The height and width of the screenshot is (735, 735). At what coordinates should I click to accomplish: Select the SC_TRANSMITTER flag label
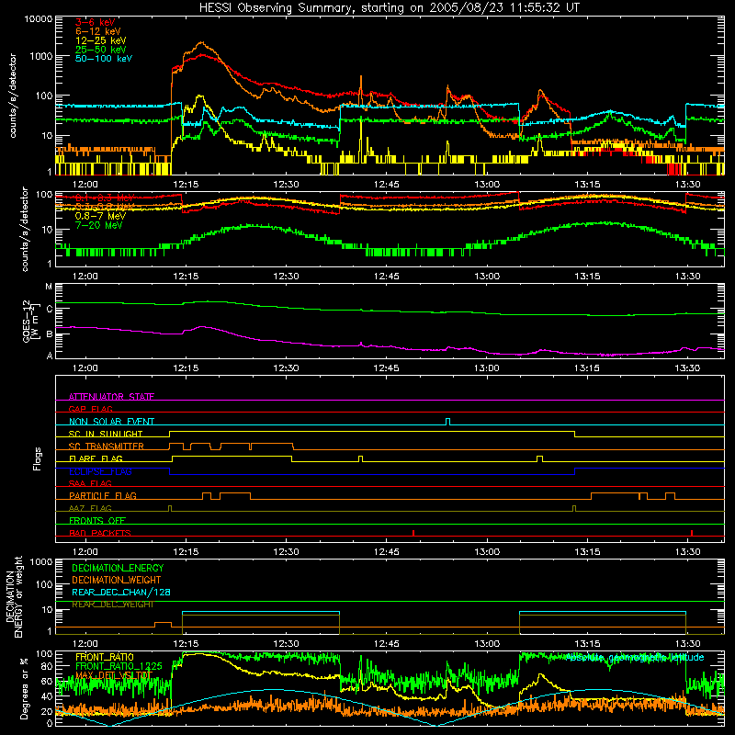point(107,447)
